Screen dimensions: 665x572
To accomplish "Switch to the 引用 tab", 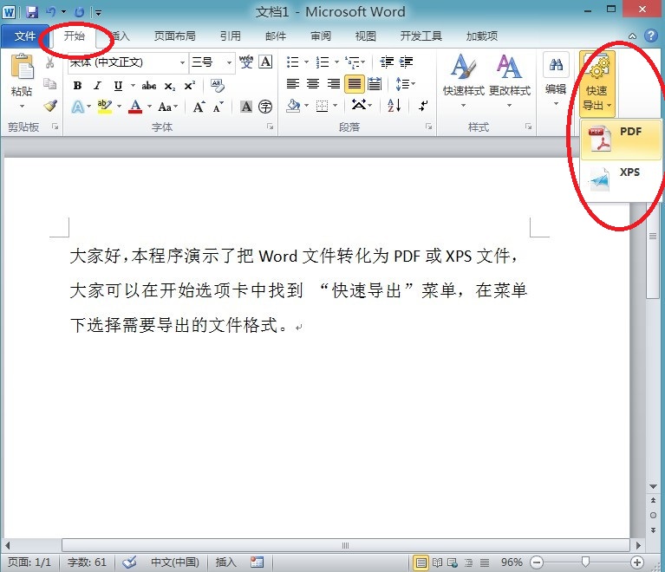I will pos(231,36).
